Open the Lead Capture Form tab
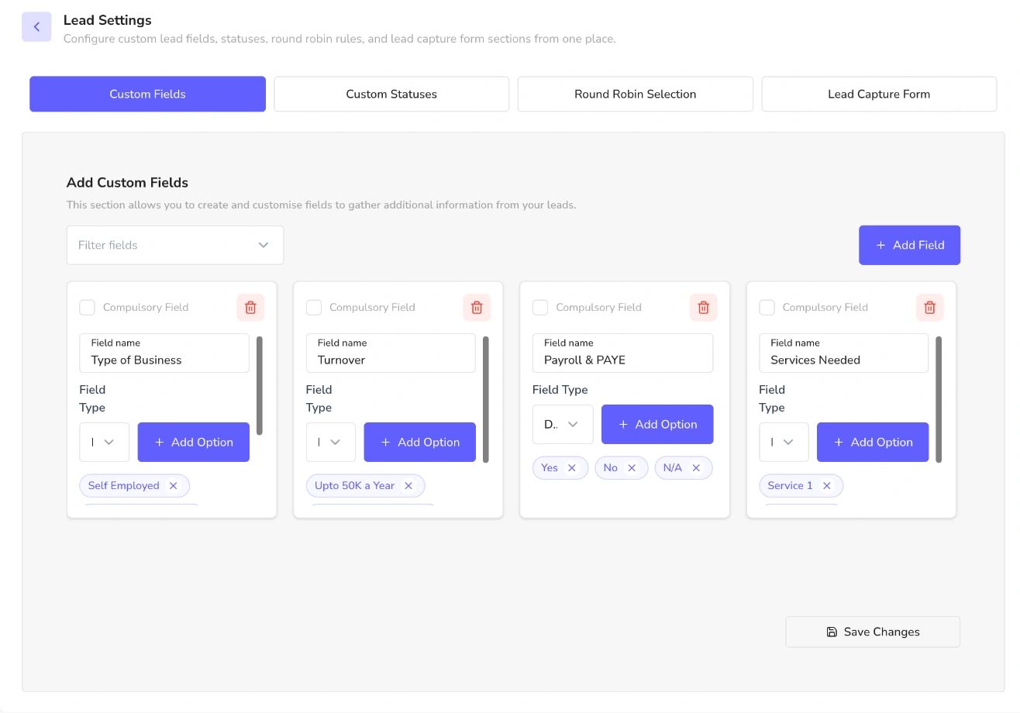This screenshot has width=1020, height=713. (x=879, y=94)
